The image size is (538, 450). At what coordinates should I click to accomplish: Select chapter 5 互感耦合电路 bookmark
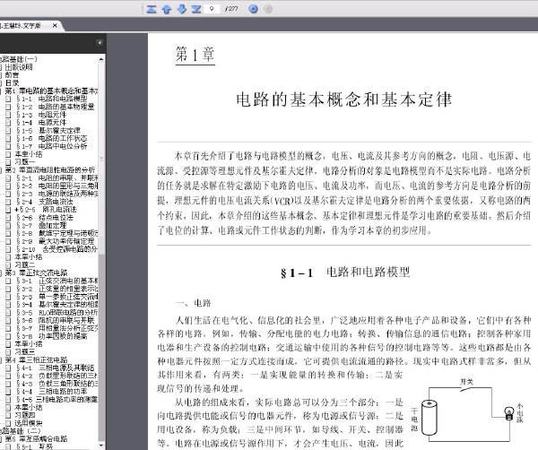click(x=37, y=439)
